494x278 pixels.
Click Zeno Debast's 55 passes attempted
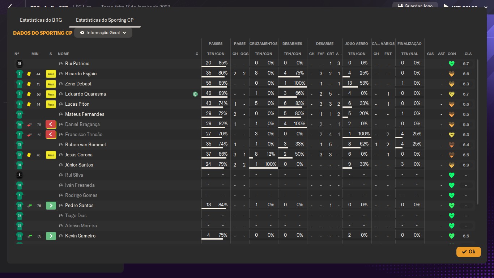(208, 83)
